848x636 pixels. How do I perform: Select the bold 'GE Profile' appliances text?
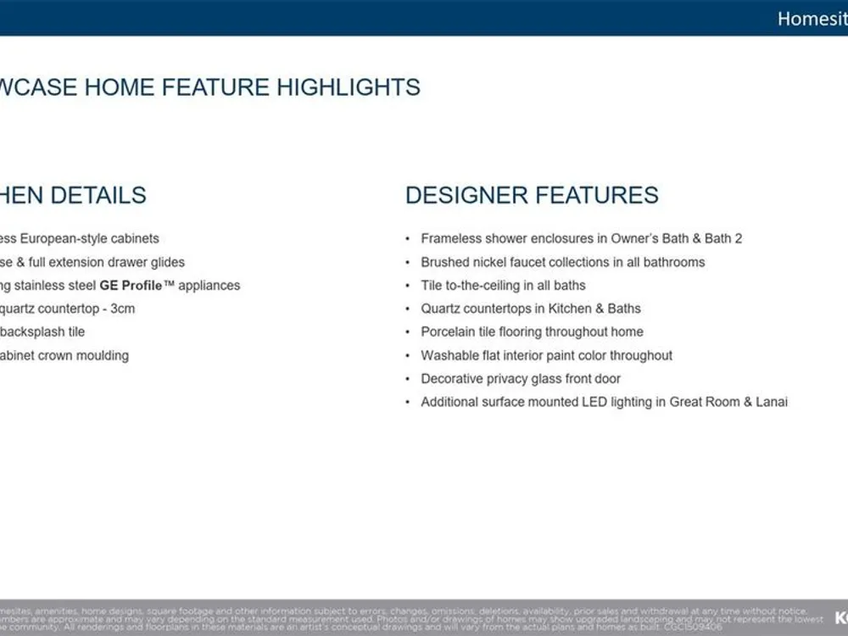point(131,286)
